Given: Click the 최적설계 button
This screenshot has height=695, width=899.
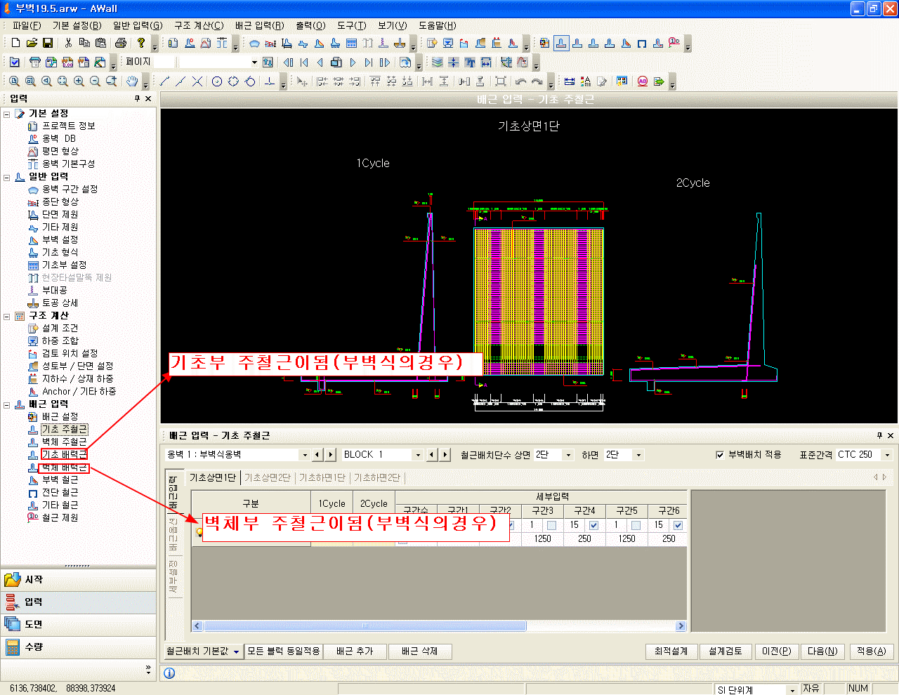Looking at the screenshot, I should [x=671, y=651].
